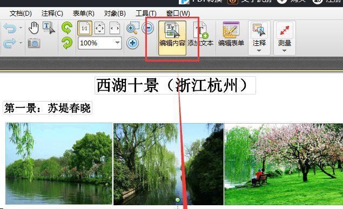Select the cherry blossom lawn photo
The width and height of the screenshot is (343, 209).
point(284,164)
